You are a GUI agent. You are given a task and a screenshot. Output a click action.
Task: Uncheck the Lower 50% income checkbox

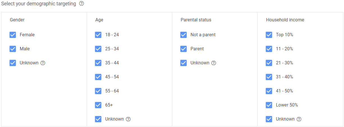pos(269,105)
